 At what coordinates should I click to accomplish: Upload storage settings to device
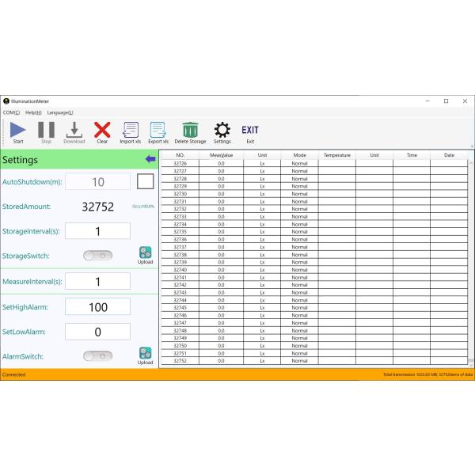coord(145,255)
